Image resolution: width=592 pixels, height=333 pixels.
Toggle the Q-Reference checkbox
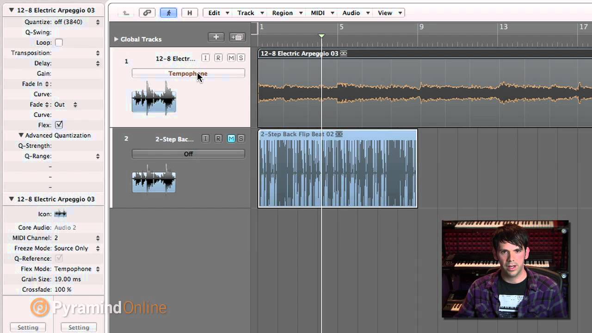coord(59,259)
